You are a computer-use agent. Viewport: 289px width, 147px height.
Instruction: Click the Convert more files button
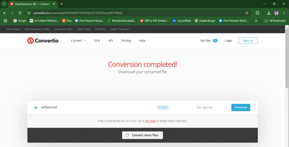pyautogui.click(x=142, y=135)
